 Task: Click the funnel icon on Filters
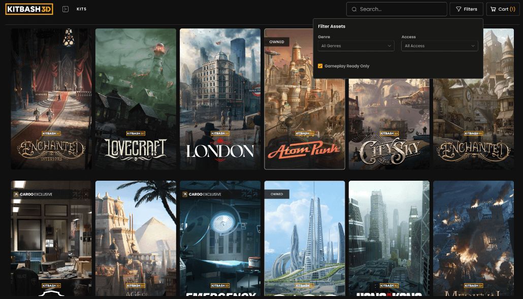coord(459,9)
